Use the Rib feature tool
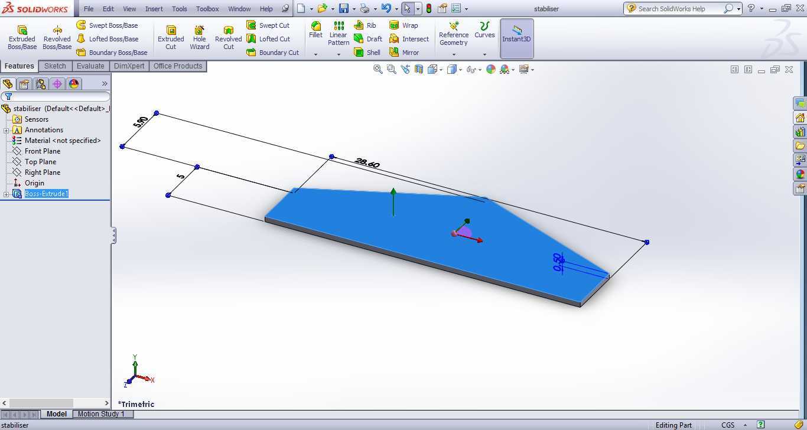 pos(365,25)
